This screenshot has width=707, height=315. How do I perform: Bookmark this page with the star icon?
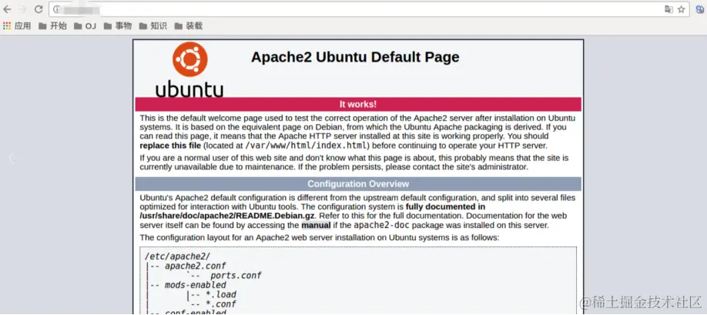coord(682,9)
